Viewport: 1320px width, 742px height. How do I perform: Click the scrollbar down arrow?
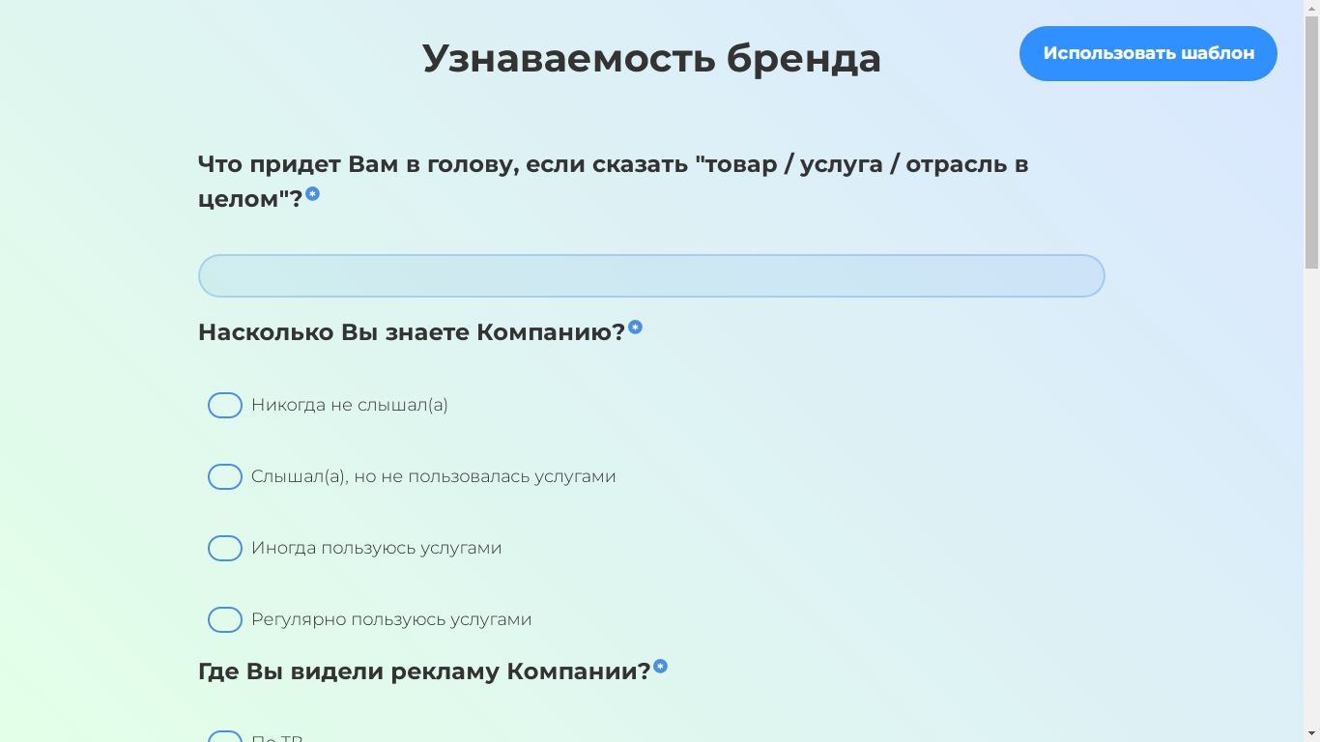pyautogui.click(x=1311, y=733)
